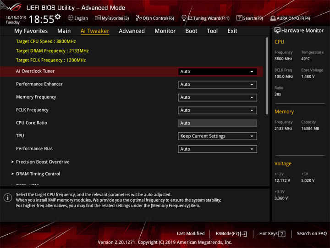This screenshot has height=248, width=330.
Task: Open the Performance Bias dropdown
Action: pyautogui.click(x=217, y=149)
